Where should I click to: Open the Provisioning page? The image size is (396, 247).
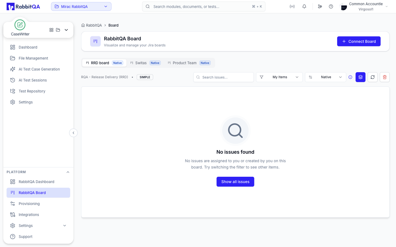point(38,204)
